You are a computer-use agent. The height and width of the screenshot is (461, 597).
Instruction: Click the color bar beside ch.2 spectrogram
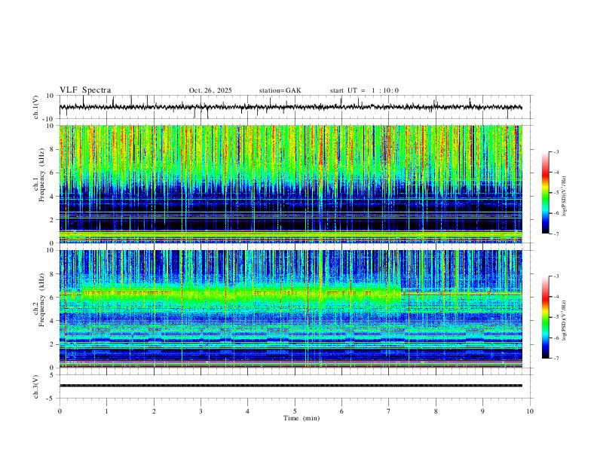pos(545,317)
